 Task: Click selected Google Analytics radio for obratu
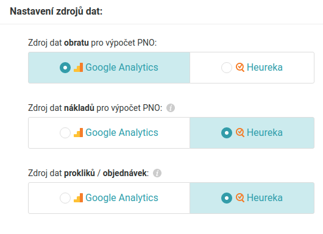pos(65,68)
